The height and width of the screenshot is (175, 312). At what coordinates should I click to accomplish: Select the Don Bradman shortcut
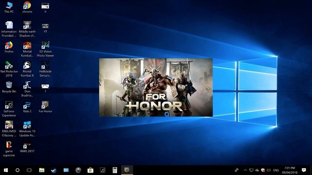pos(27,89)
